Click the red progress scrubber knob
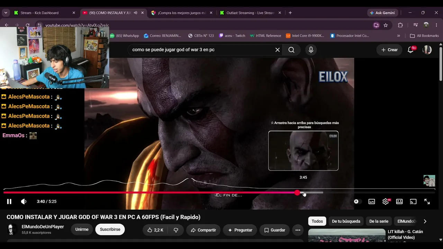443x249 pixels. click(297, 193)
